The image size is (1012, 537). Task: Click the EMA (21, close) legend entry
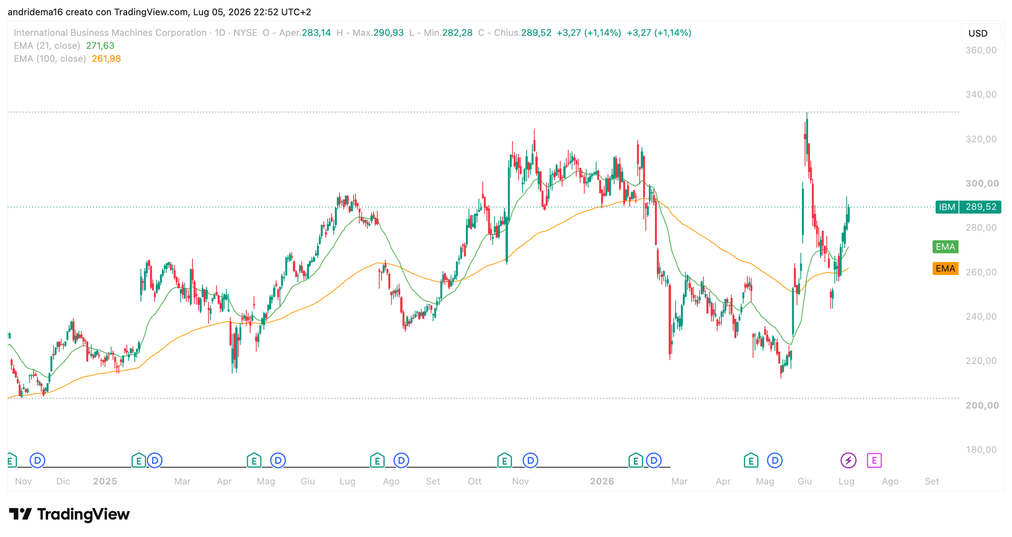click(47, 46)
